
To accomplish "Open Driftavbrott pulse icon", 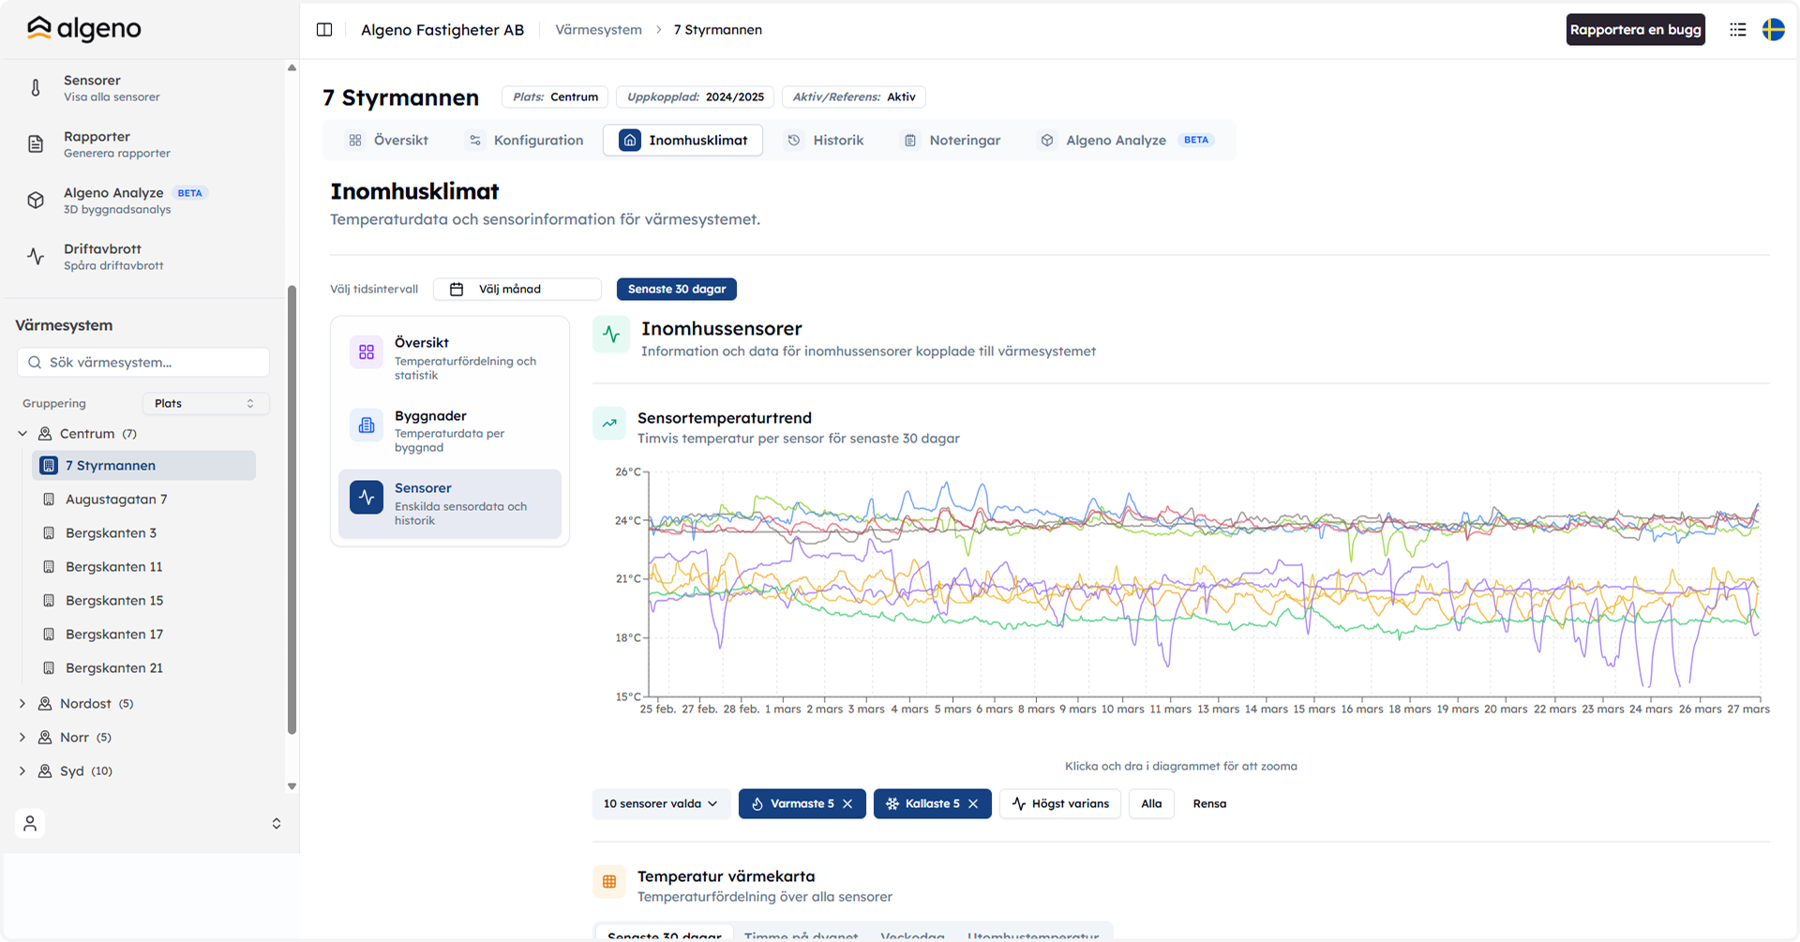I will 36,257.
